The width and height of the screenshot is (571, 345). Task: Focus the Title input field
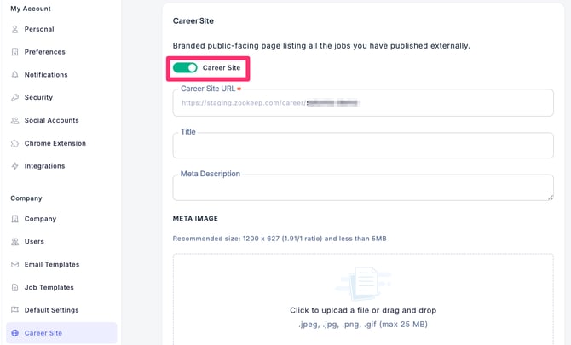tap(363, 146)
